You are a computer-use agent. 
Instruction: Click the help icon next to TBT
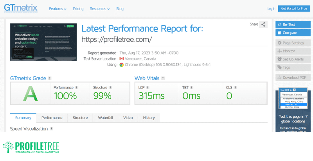tap(191, 88)
